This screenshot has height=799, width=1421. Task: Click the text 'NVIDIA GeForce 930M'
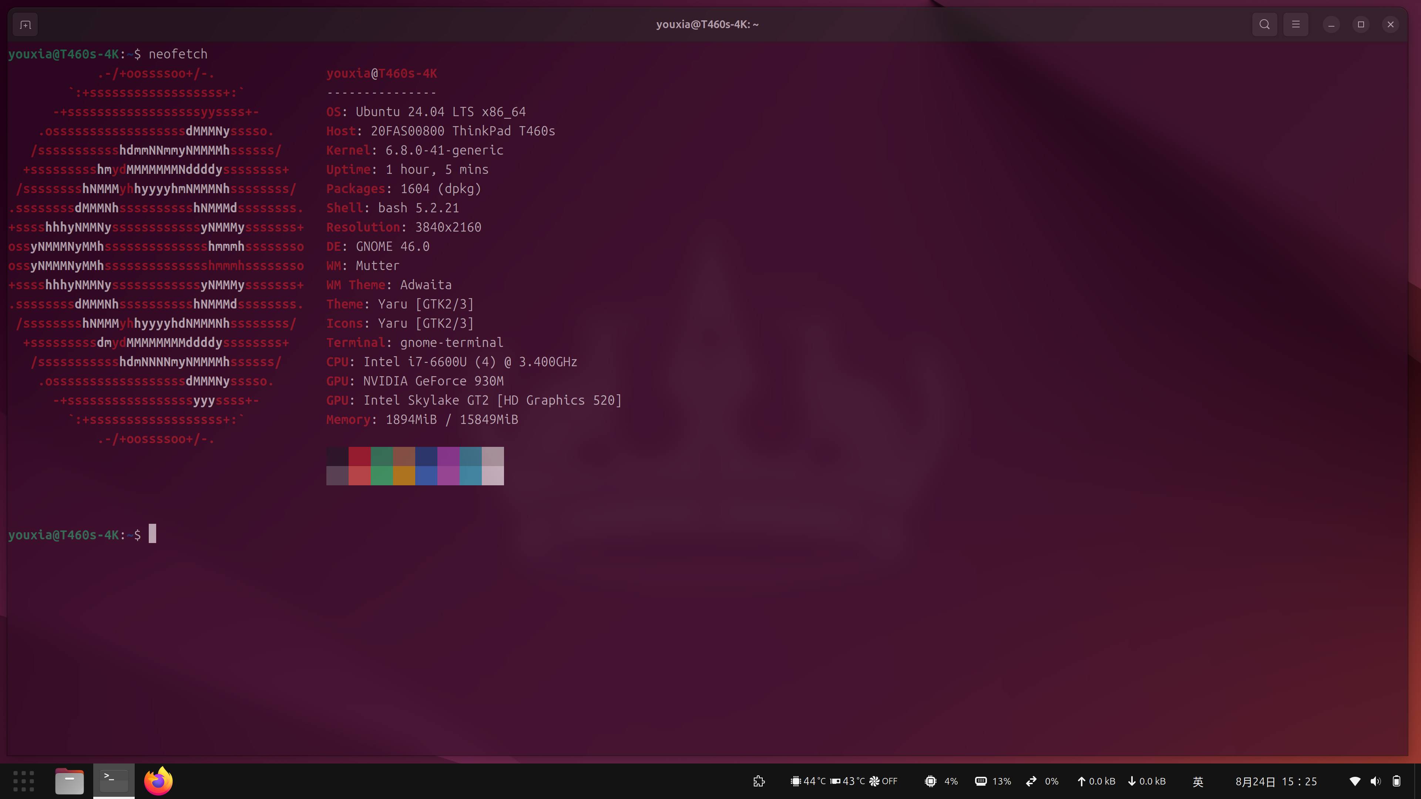[x=433, y=382]
